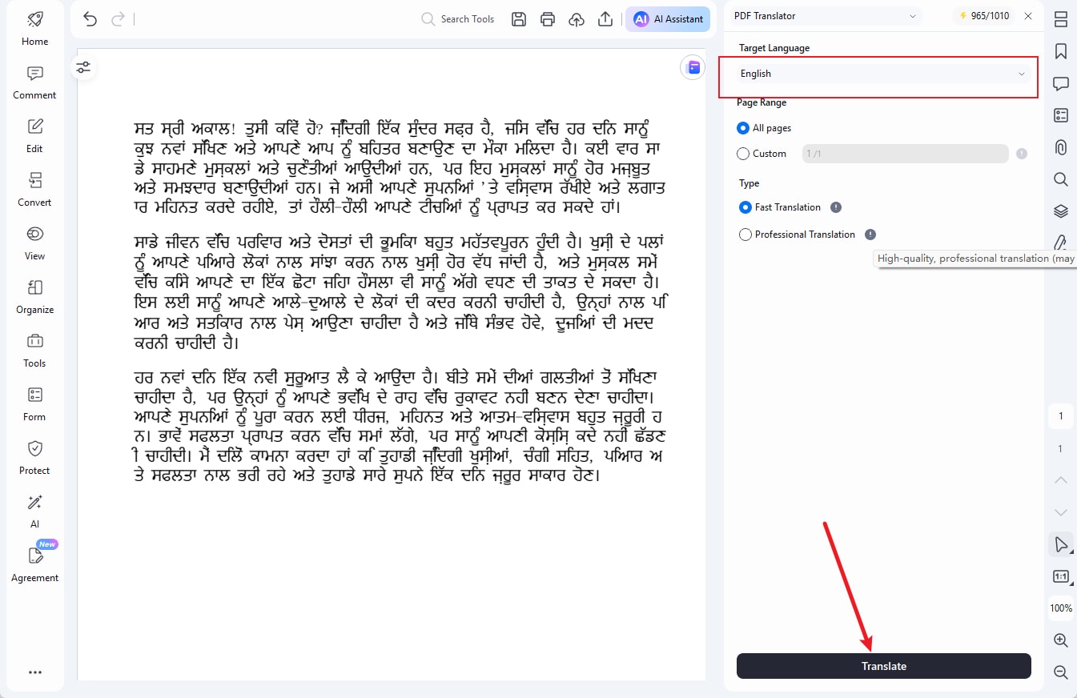1077x698 pixels.
Task: Open the Agreement tool
Action: click(34, 565)
